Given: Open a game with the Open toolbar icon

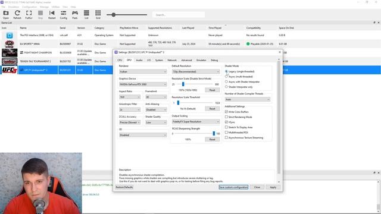Looking at the screenshot, I should click(6, 14).
